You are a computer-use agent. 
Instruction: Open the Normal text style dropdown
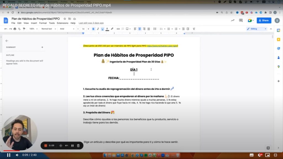click(49, 29)
